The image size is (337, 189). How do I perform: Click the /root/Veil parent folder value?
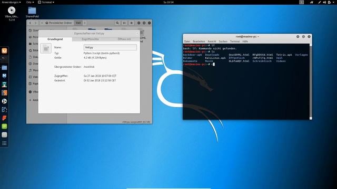pos(89,67)
